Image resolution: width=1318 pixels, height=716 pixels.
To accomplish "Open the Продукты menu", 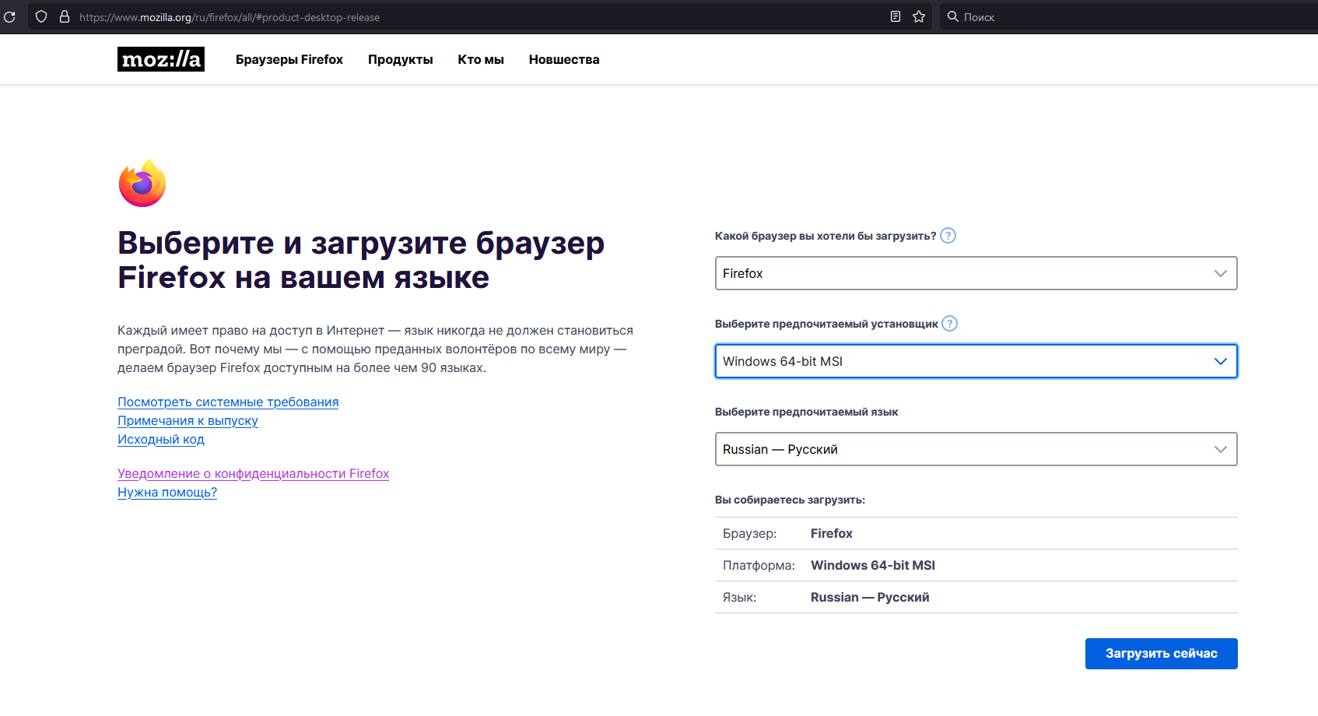I will click(x=401, y=59).
